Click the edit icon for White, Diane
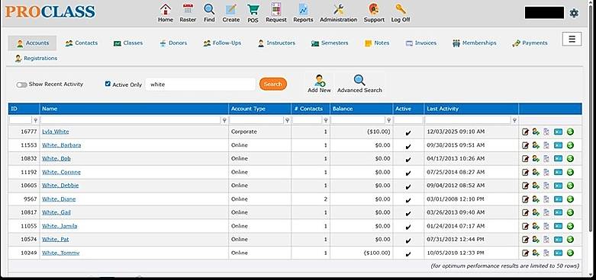The width and height of the screenshot is (596, 280). [525, 199]
